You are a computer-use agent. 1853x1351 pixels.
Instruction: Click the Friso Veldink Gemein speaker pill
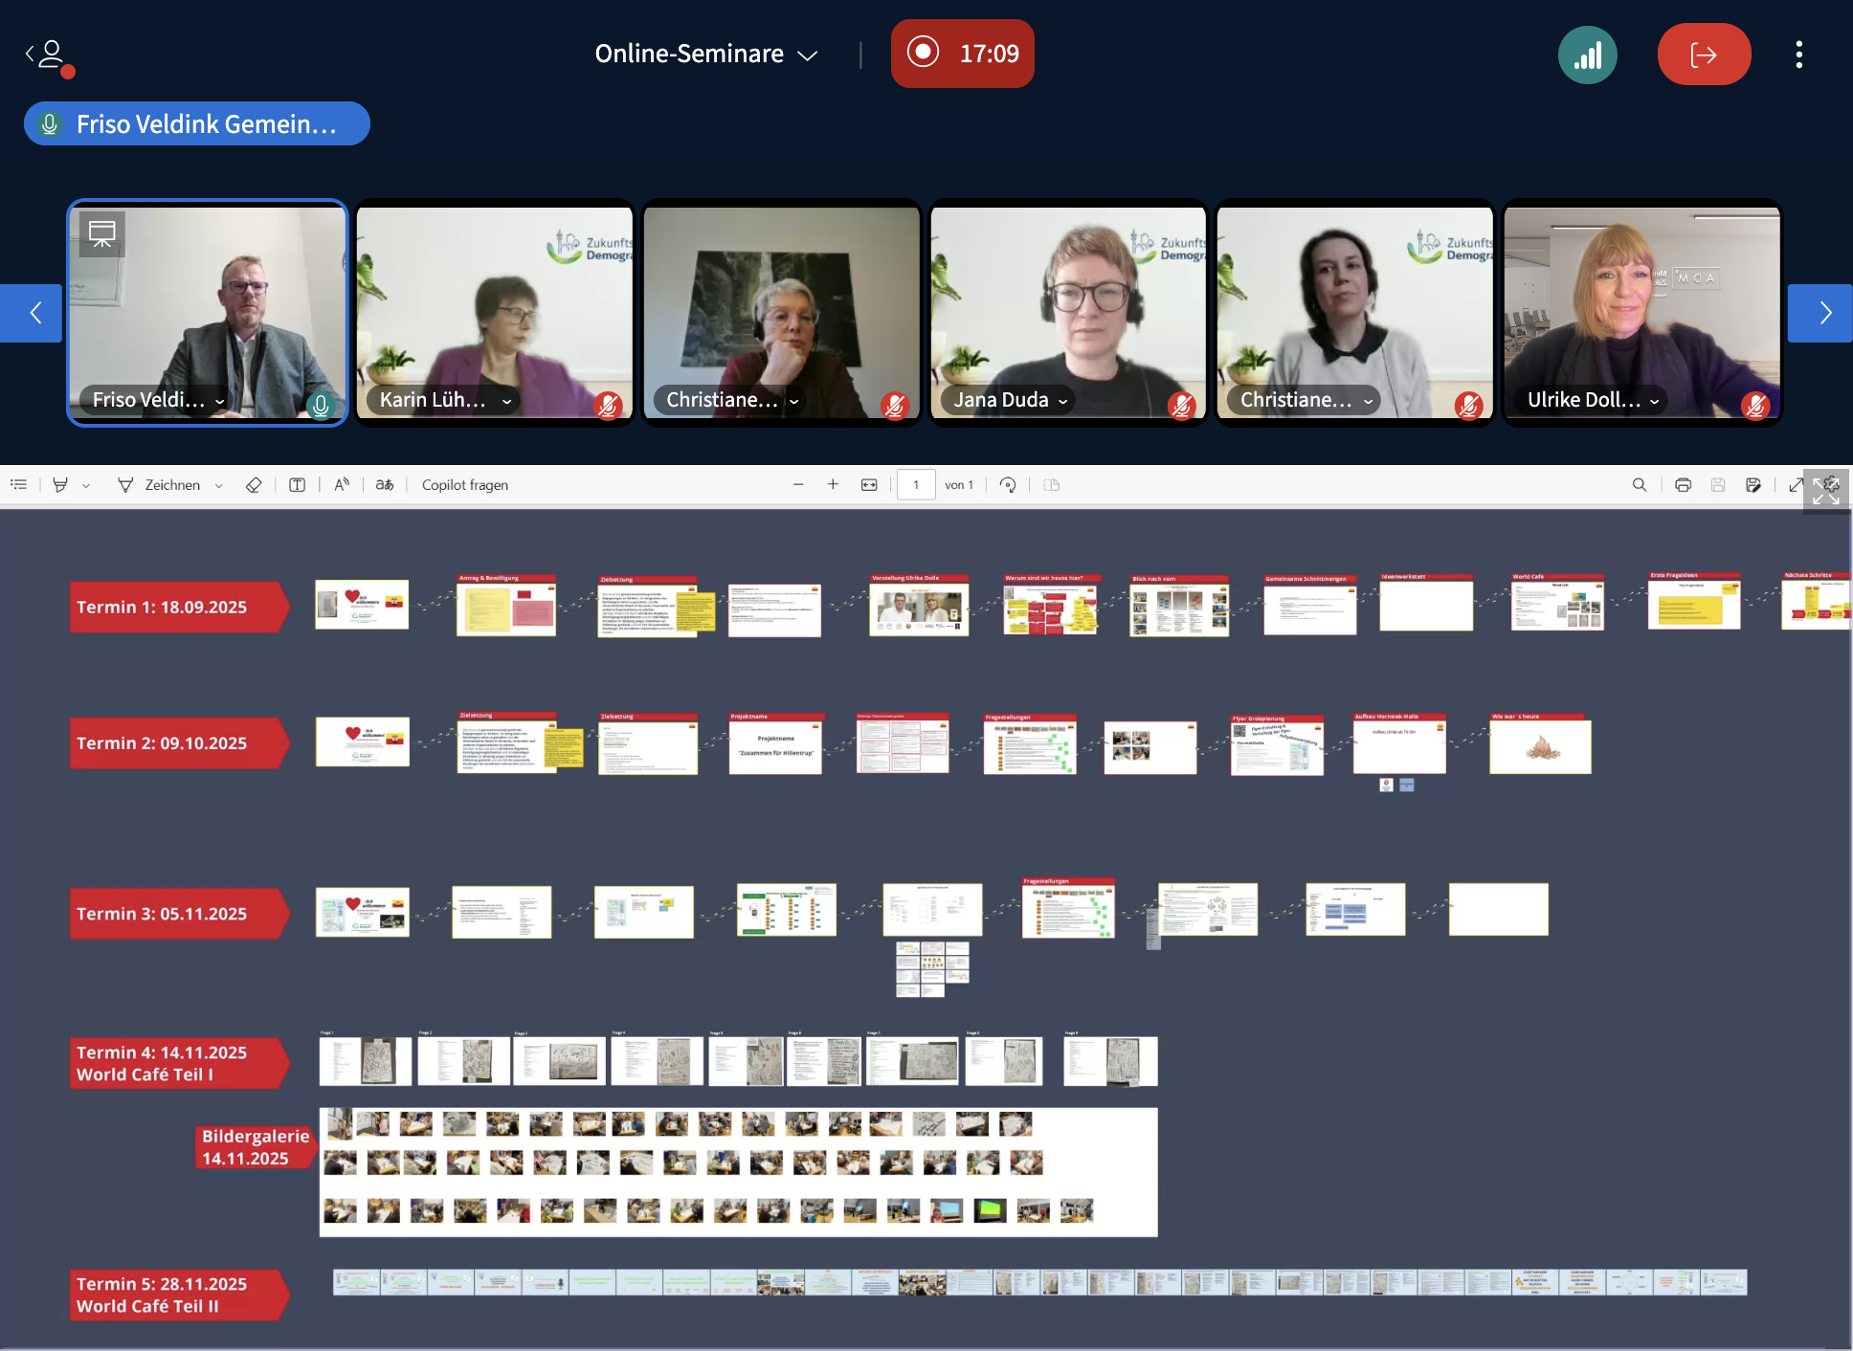point(197,123)
